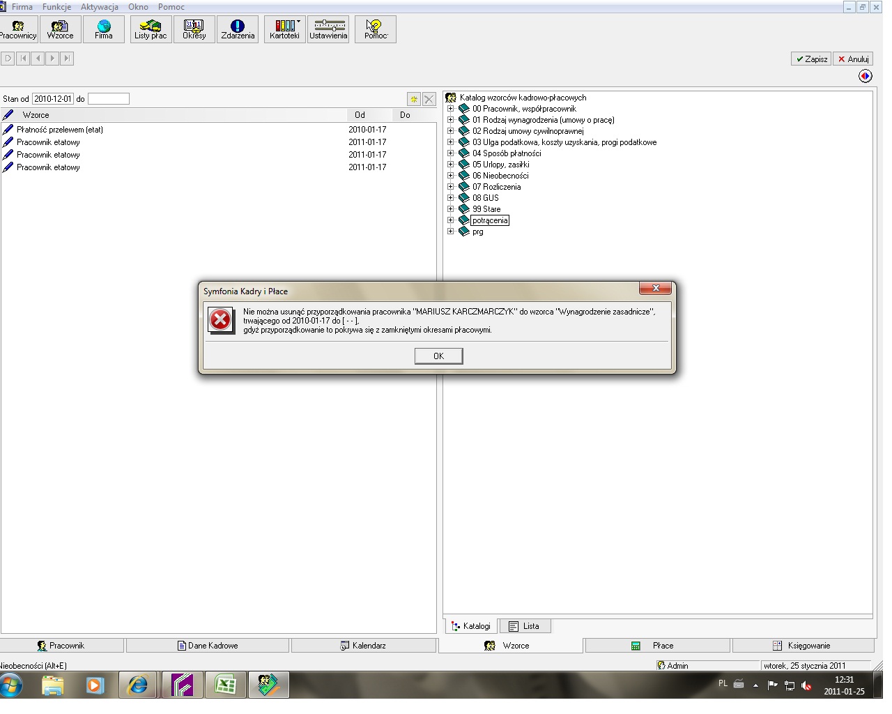Open the Wzorce toolbar button
The height and width of the screenshot is (714, 892).
(x=60, y=29)
